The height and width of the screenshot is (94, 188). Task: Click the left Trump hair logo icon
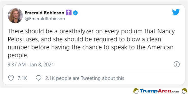(x=136, y=91)
